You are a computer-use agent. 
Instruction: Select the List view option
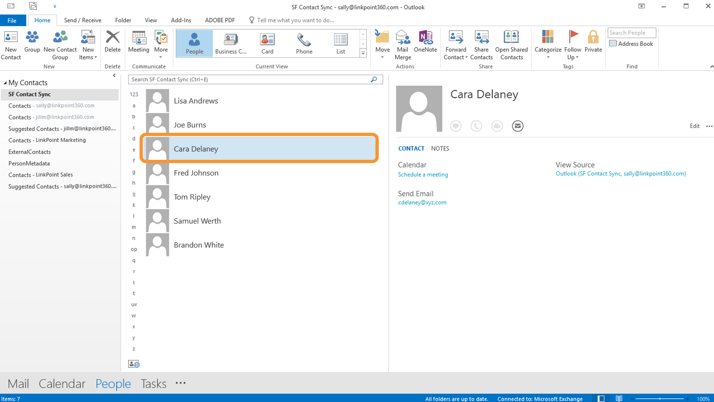pos(340,43)
